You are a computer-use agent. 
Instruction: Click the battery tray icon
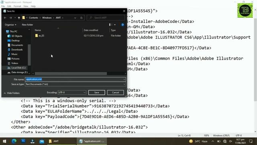219,141
